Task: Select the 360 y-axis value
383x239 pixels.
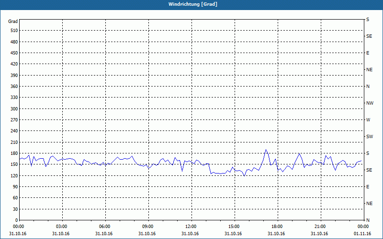Action: (14, 87)
